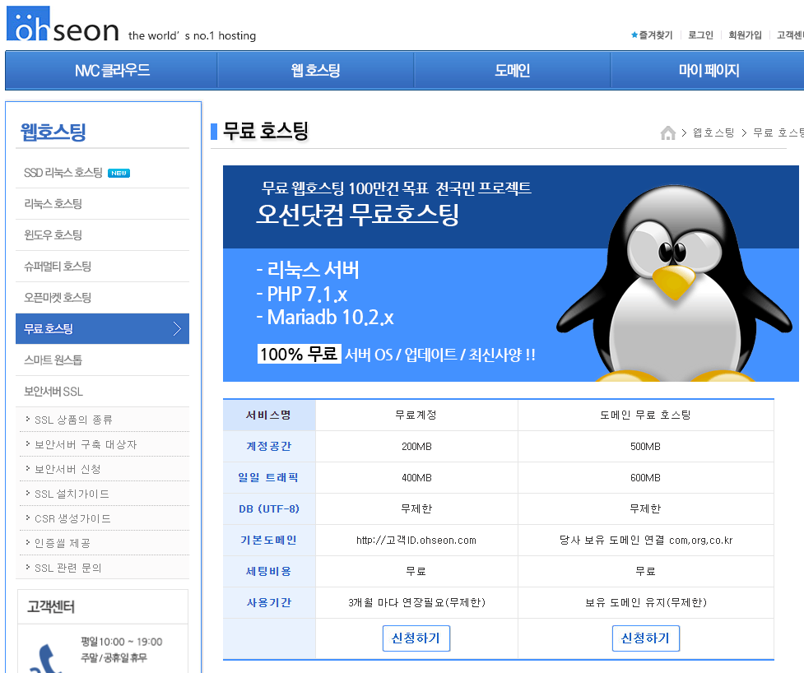Click the 600MB daily traffic cell
The height and width of the screenshot is (673, 804).
645,478
